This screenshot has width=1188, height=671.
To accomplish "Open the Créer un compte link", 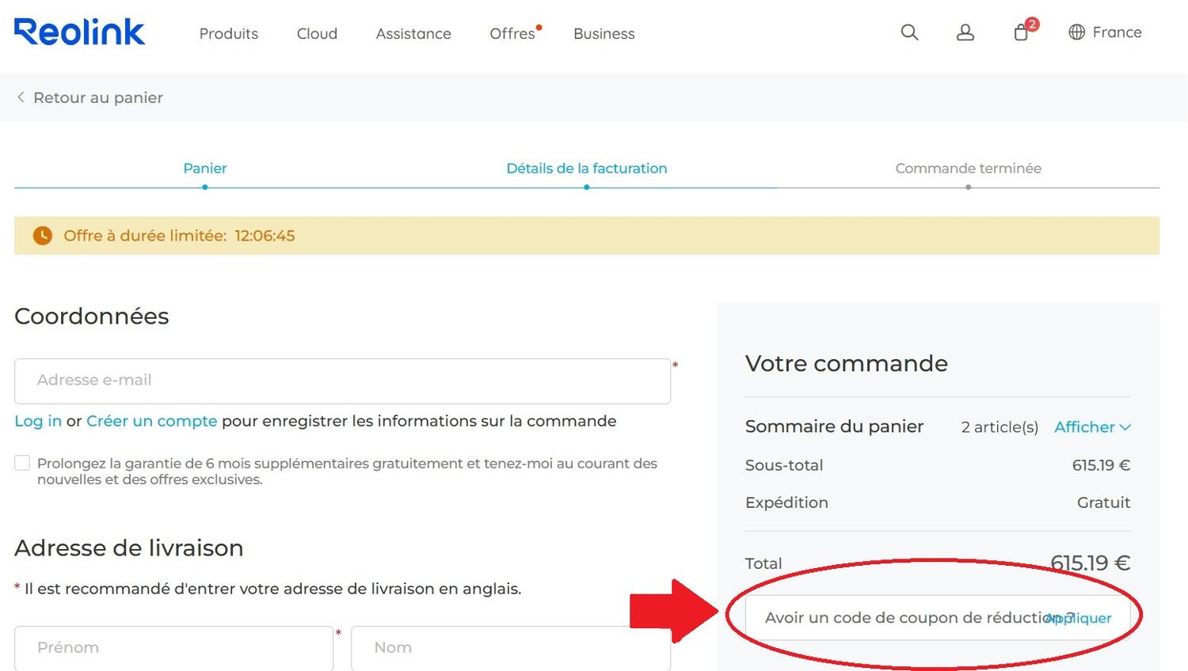I will point(152,421).
